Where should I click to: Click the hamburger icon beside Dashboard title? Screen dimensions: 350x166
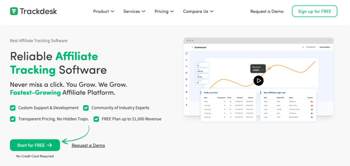click(x=192, y=47)
